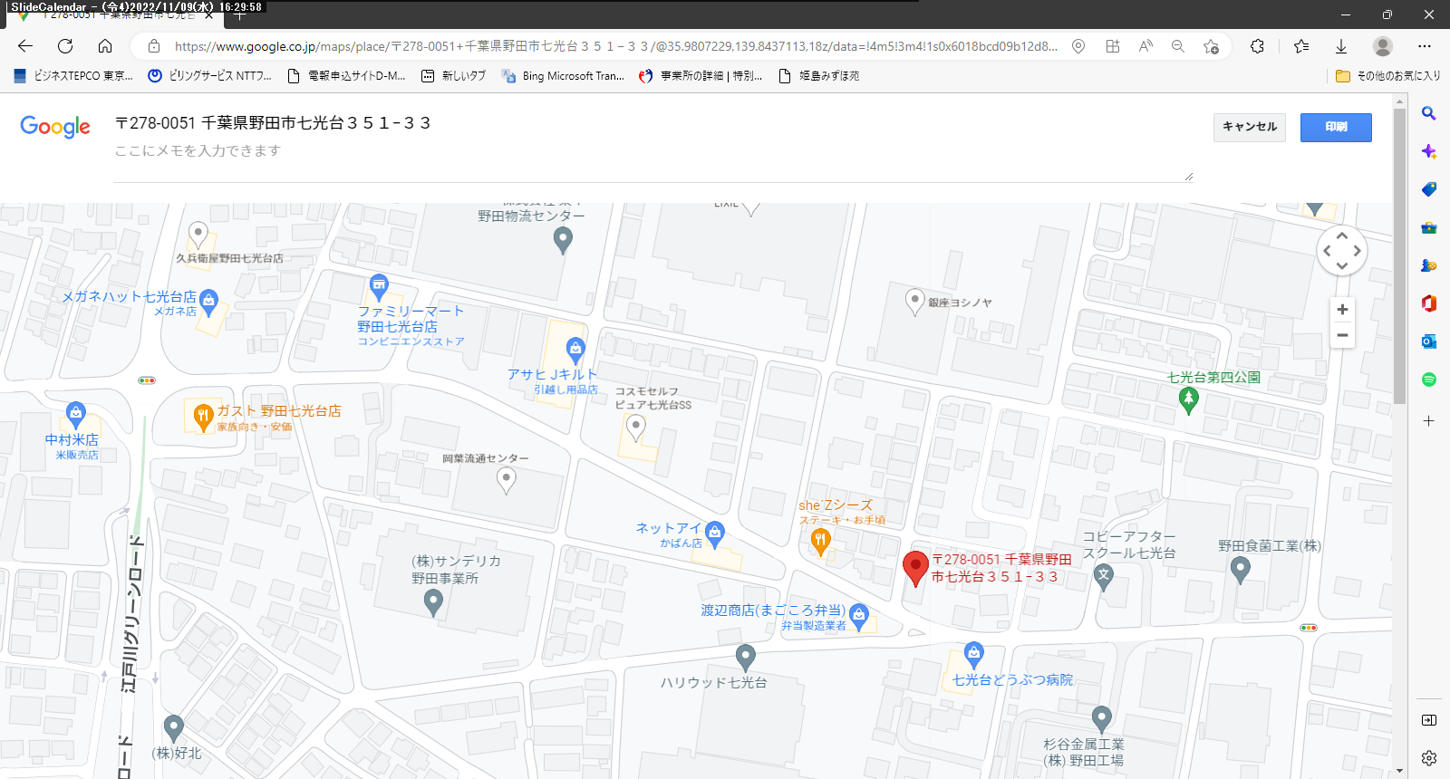Select ファミリーマート 野田七光台店 map marker
This screenshot has width=1450, height=779.
[379, 287]
